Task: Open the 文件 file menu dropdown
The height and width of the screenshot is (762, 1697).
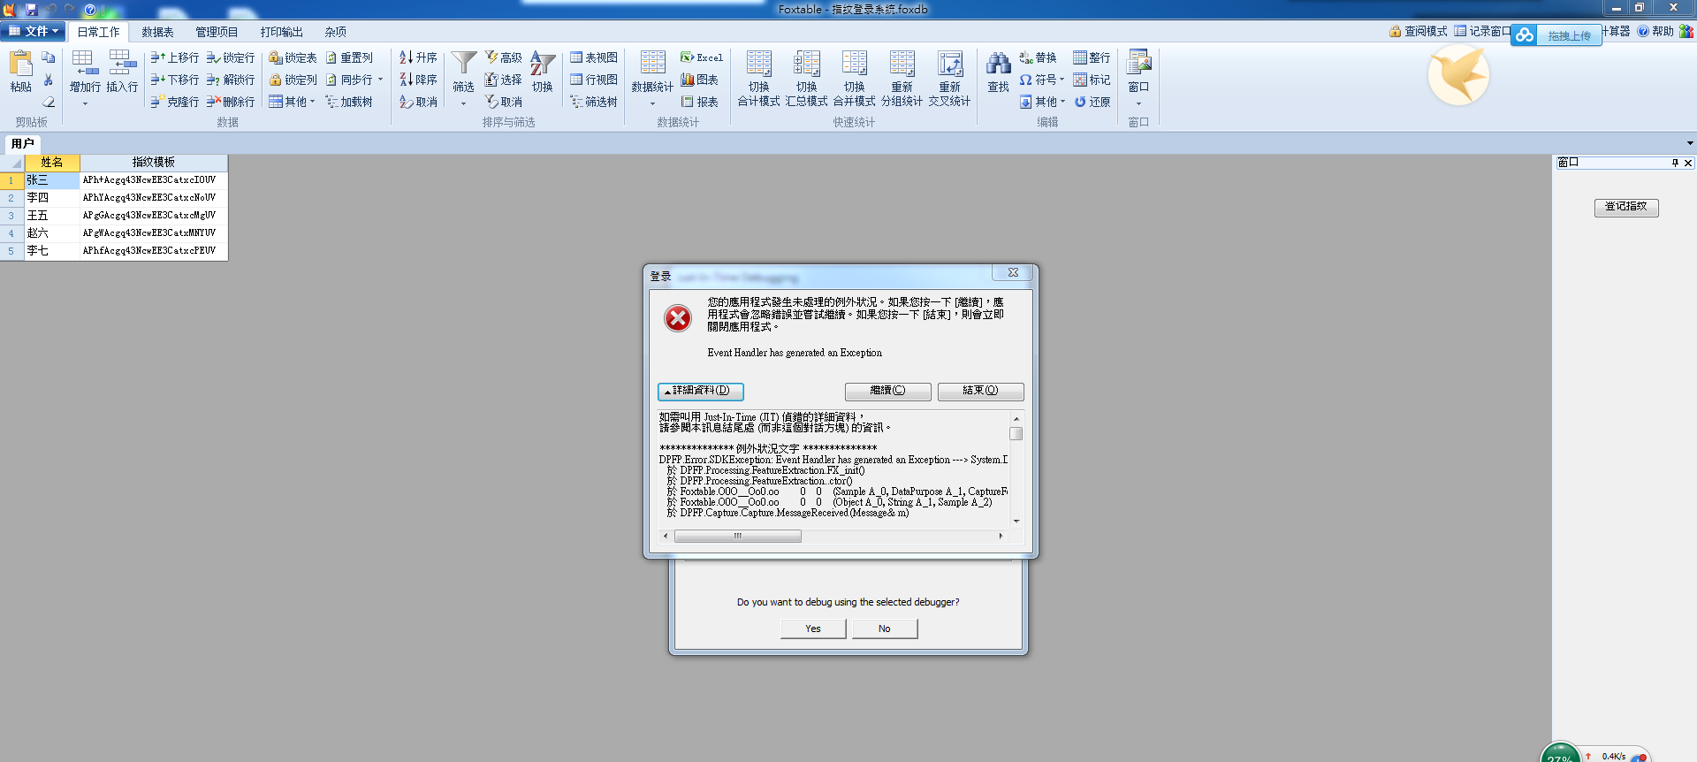Action: point(33,31)
